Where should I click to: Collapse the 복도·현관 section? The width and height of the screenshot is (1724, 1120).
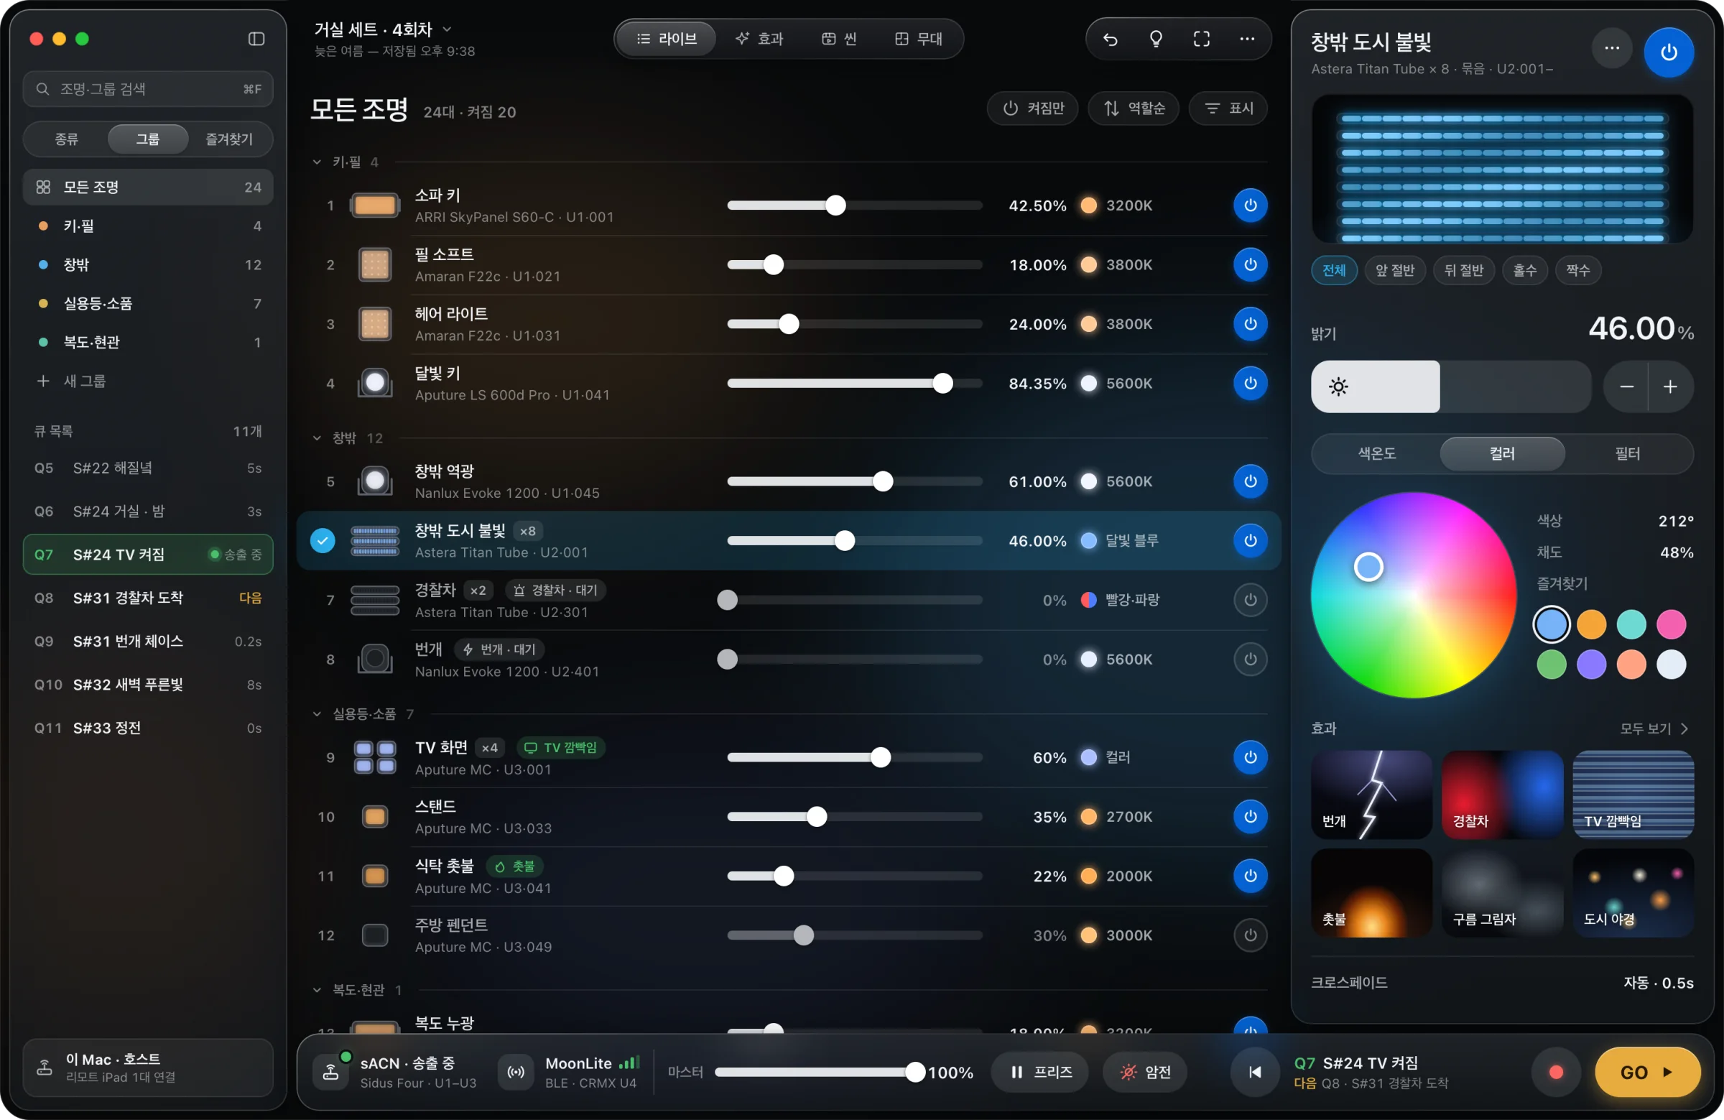coord(318,990)
